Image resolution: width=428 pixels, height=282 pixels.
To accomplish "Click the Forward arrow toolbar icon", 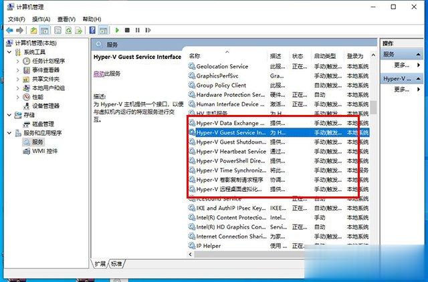I will 19,30.
